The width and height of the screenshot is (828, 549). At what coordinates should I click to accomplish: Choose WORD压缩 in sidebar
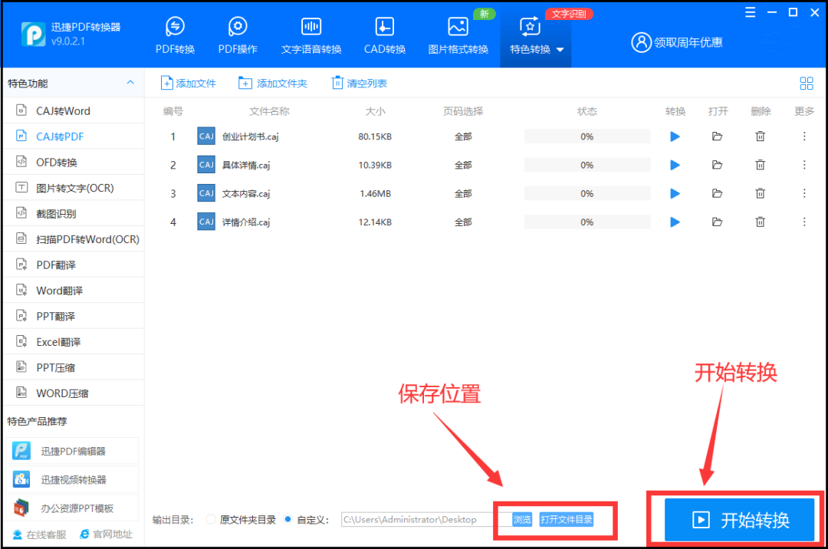click(74, 393)
